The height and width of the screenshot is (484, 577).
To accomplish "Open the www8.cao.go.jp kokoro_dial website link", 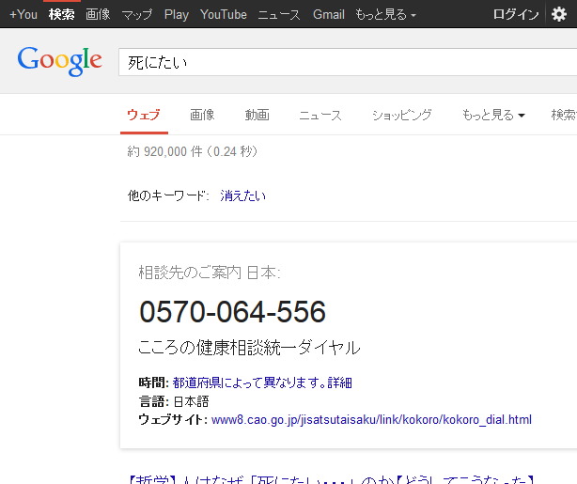I will tap(371, 419).
